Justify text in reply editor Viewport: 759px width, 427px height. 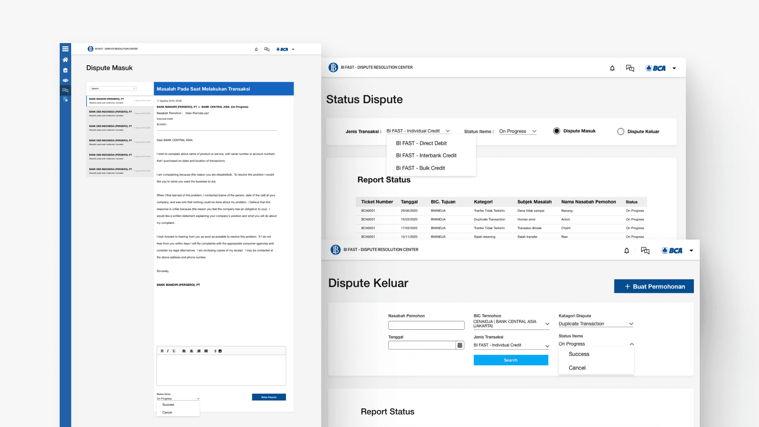click(206, 351)
